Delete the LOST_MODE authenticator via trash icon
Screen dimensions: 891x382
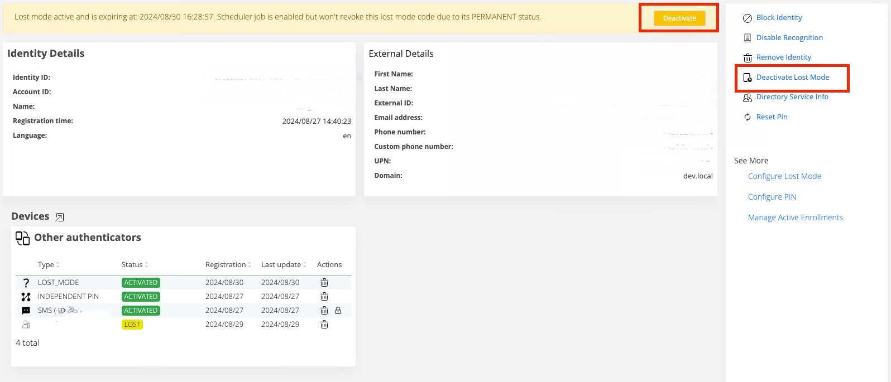[x=324, y=283]
